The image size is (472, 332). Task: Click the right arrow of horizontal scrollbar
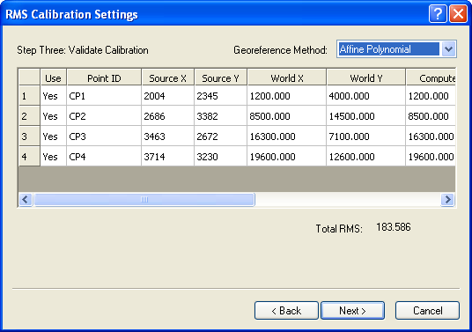(x=447, y=199)
